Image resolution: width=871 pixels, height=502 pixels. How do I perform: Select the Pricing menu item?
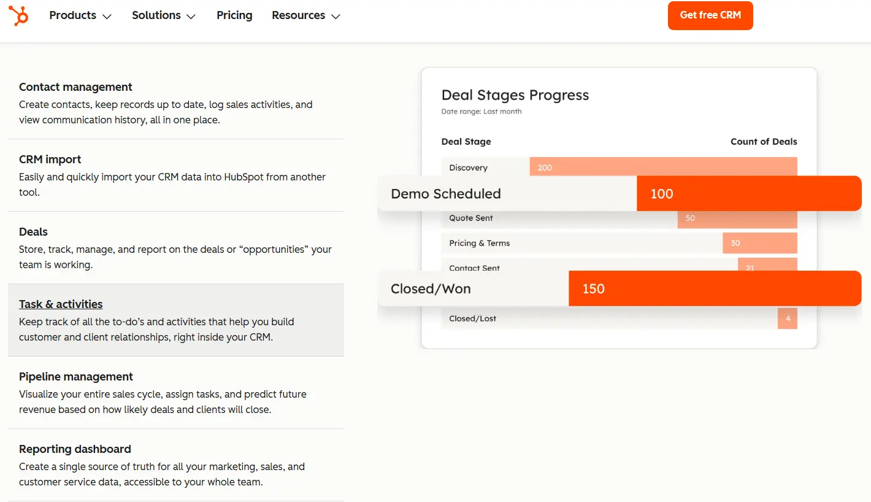click(x=234, y=15)
